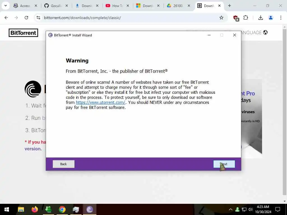Open BitTorrent installer taskbar icon

tap(90, 209)
